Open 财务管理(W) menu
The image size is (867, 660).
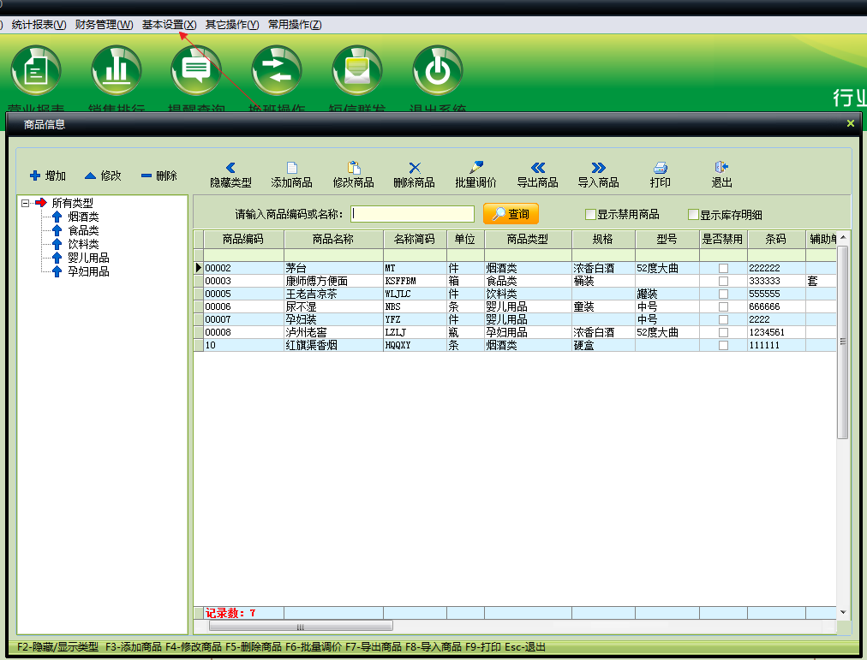point(104,25)
